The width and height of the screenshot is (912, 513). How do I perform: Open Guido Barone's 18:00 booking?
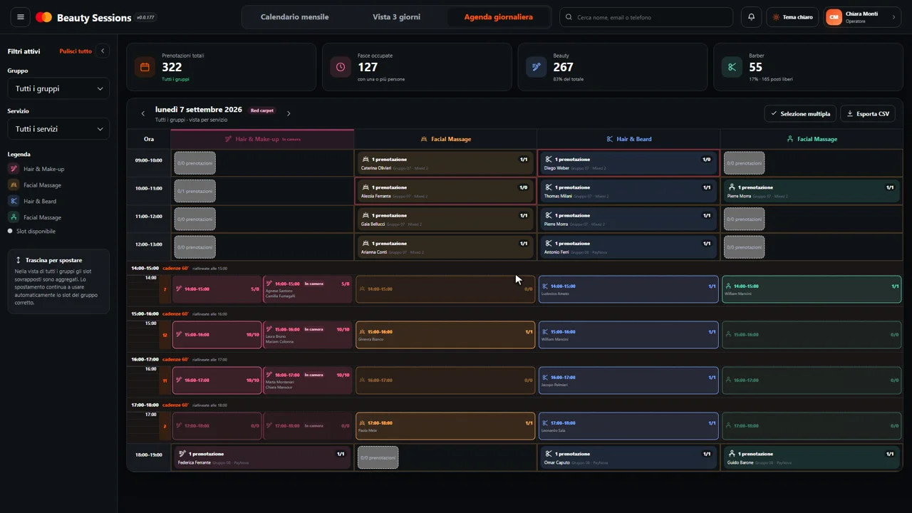tap(811, 457)
